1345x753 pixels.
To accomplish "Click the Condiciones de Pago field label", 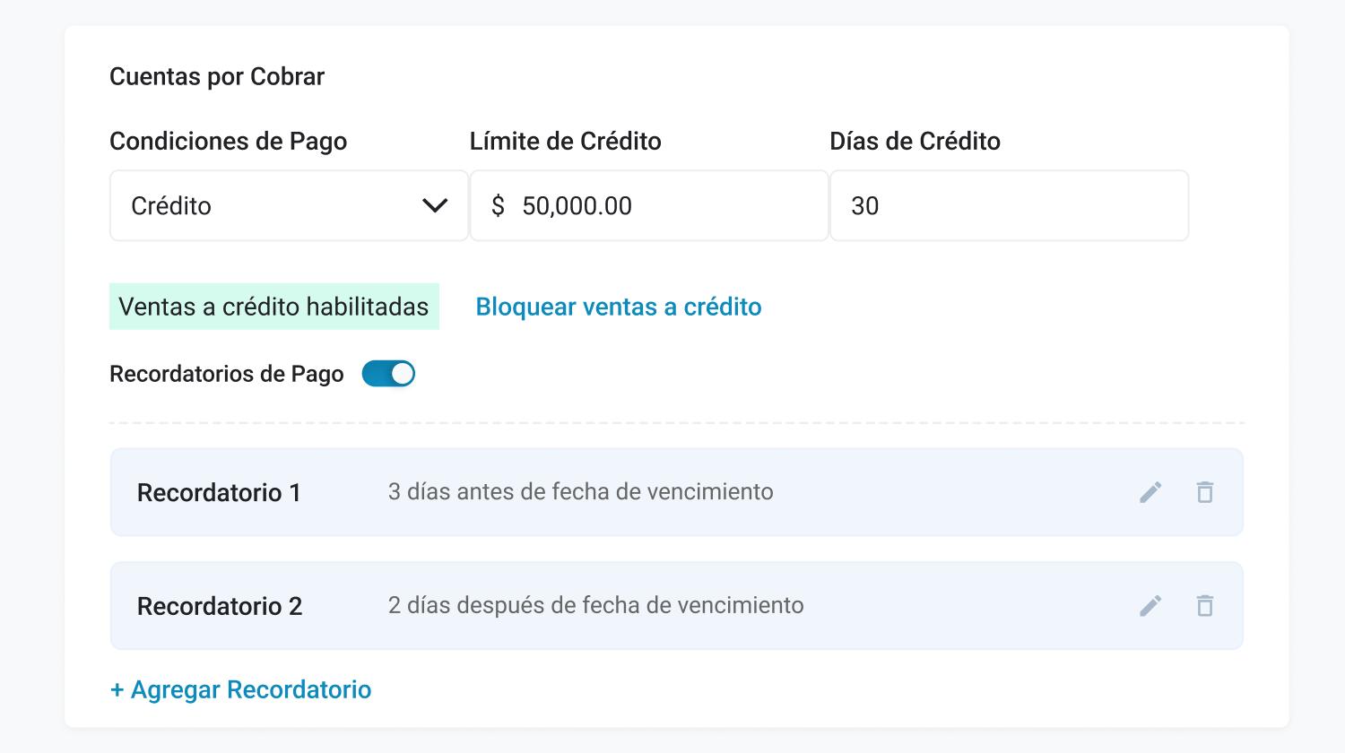I will tap(228, 141).
